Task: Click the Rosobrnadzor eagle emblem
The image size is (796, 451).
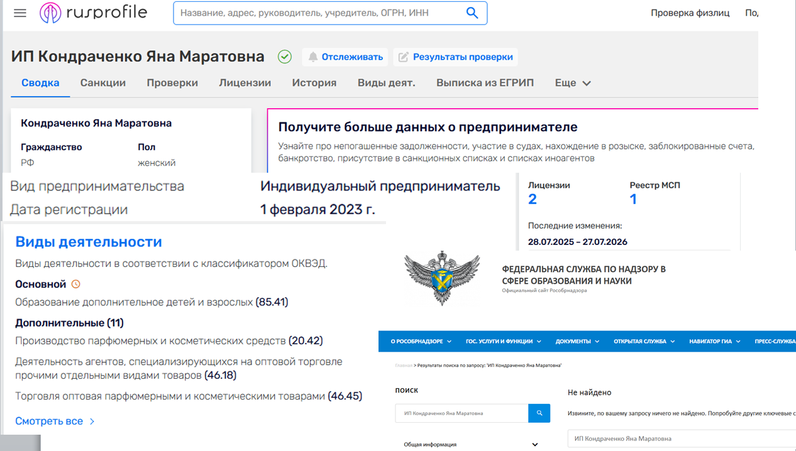Action: 442,278
